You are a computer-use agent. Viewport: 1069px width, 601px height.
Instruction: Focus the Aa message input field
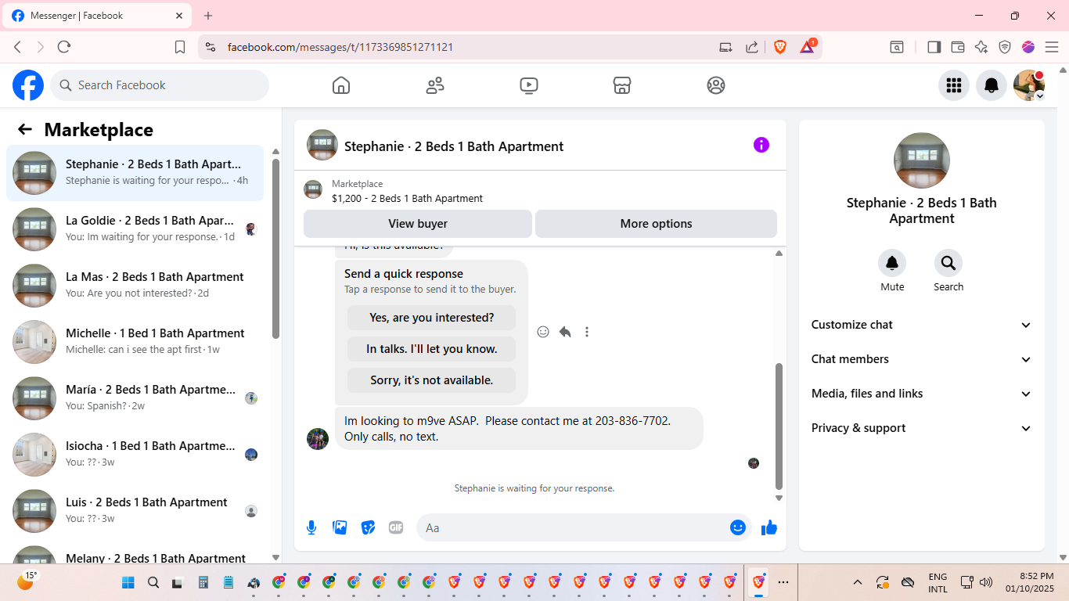pos(574,527)
